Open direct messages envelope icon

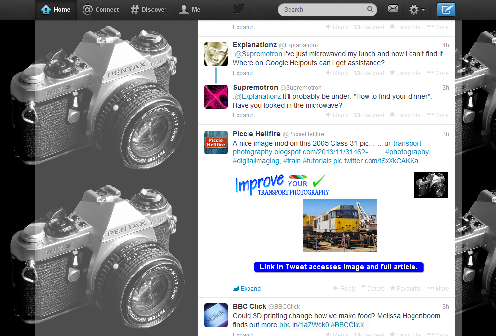[393, 8]
